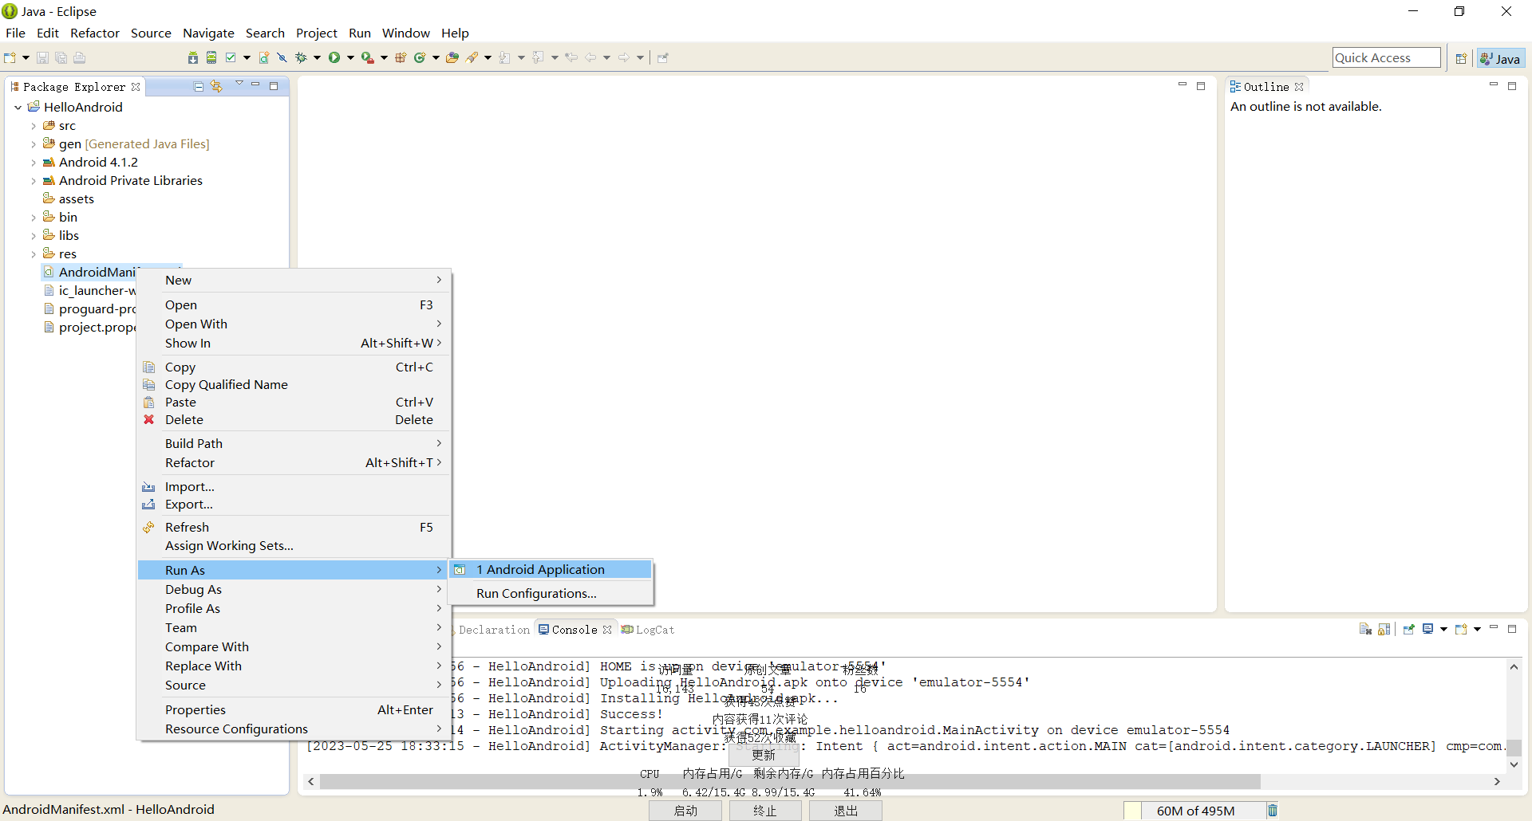Open Display Selected Console dropdown arrow
The image size is (1532, 821).
[1443, 629]
